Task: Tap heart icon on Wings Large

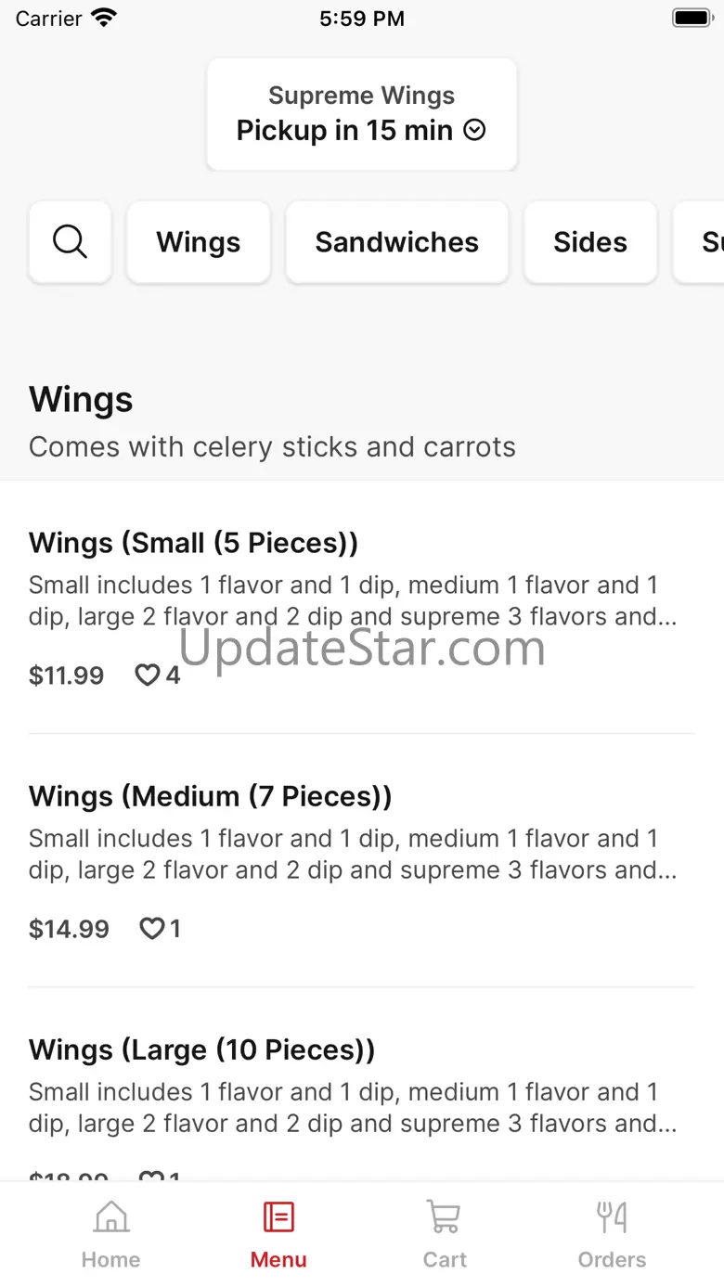Action: [x=150, y=1175]
